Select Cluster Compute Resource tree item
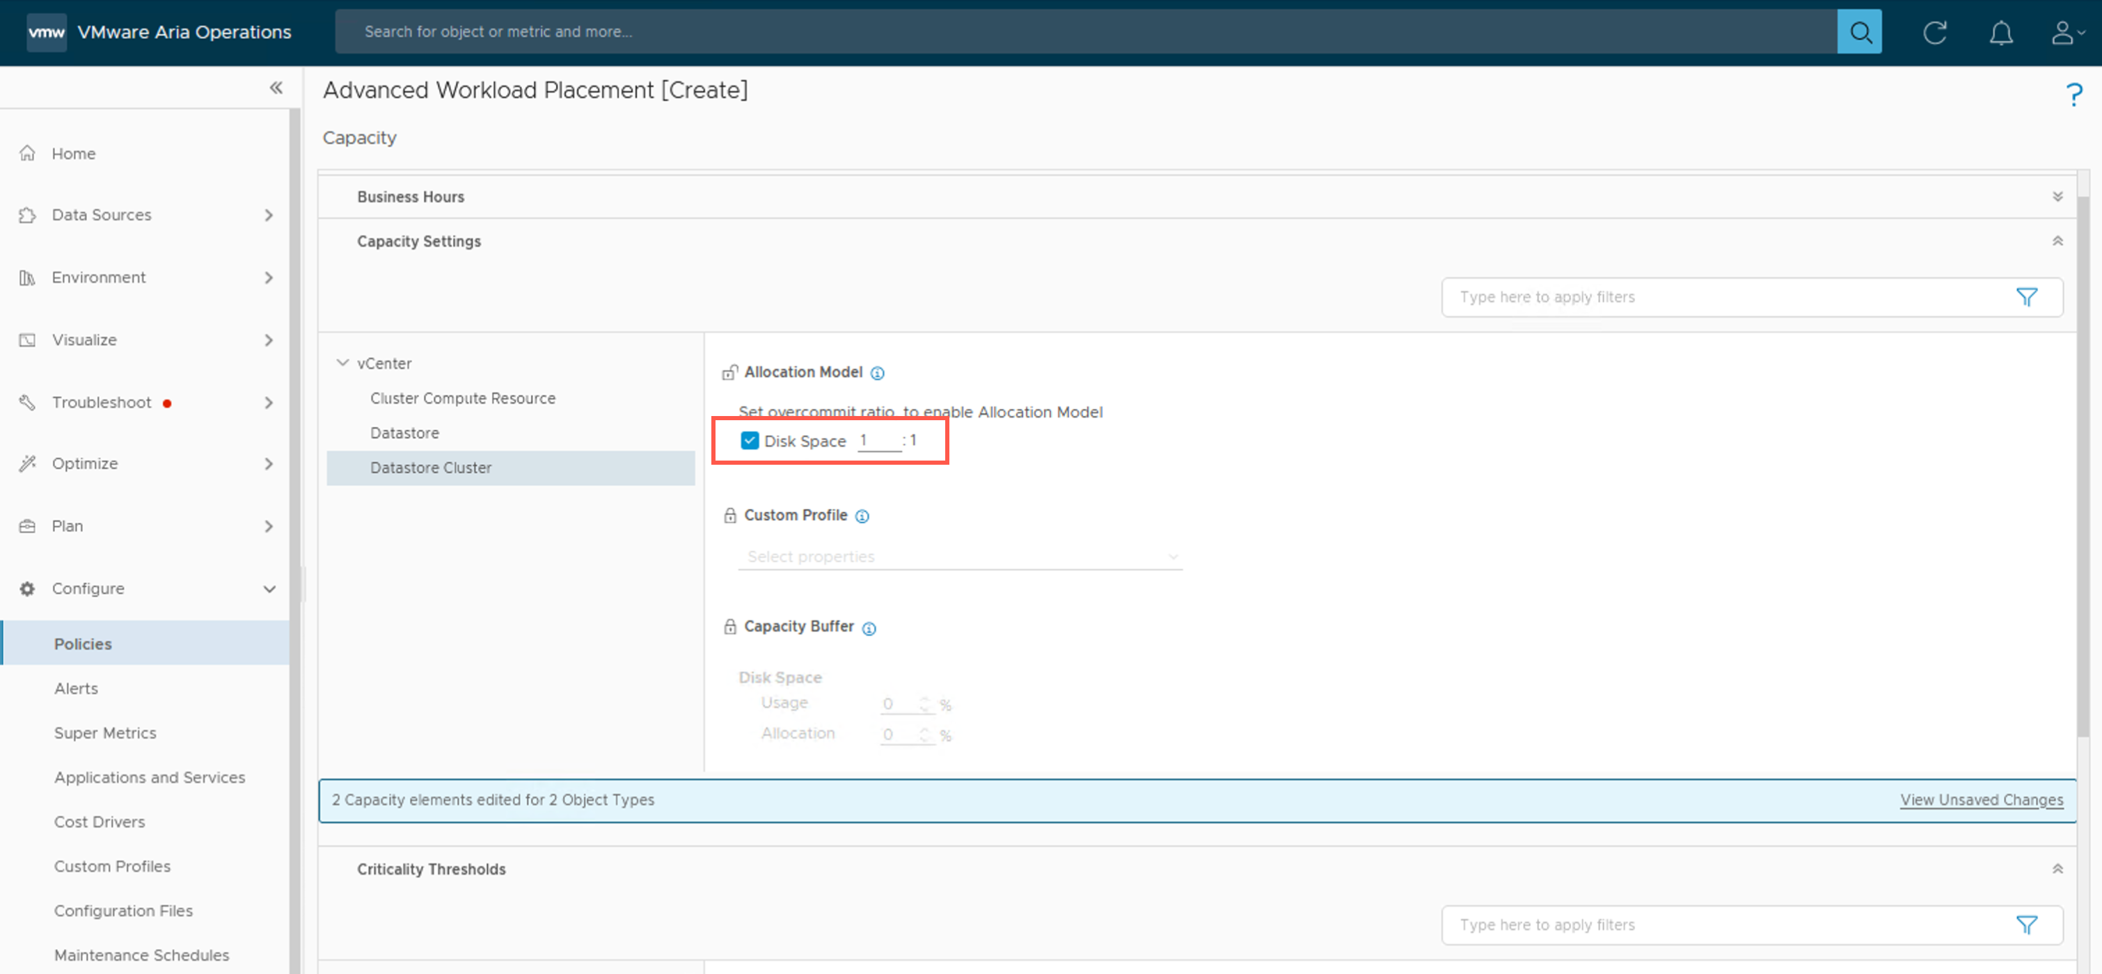The image size is (2102, 974). tap(463, 398)
